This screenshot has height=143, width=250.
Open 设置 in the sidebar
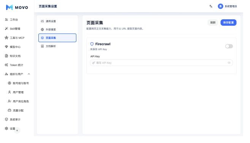(x=10, y=129)
